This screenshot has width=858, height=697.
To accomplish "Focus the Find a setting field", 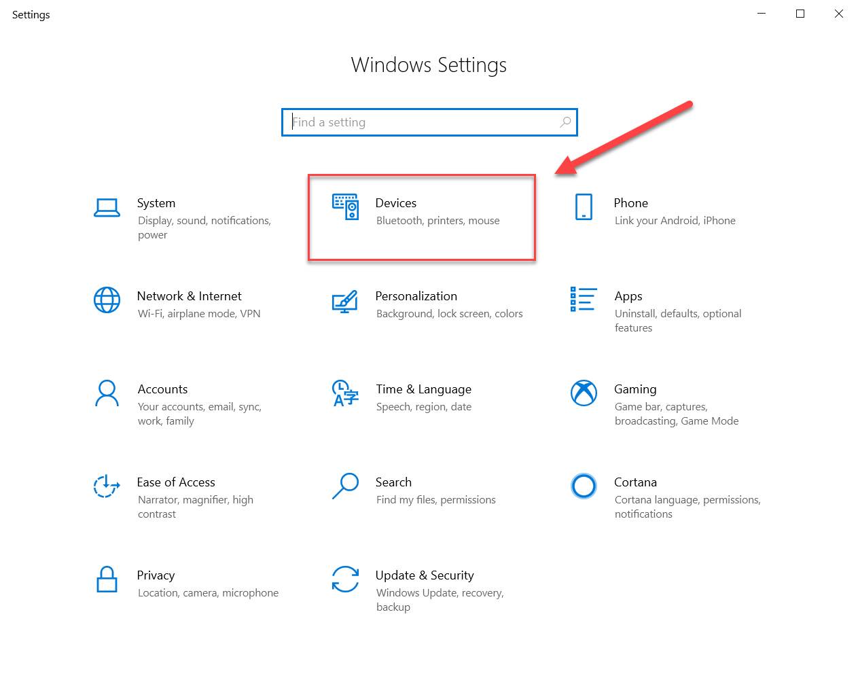I will click(429, 122).
